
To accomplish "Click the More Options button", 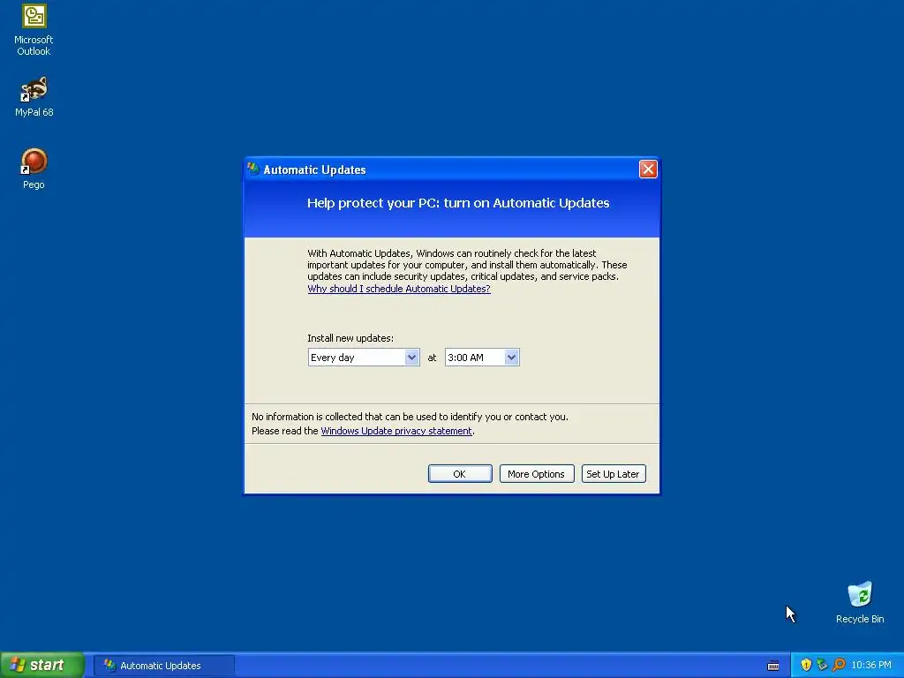I will click(536, 474).
